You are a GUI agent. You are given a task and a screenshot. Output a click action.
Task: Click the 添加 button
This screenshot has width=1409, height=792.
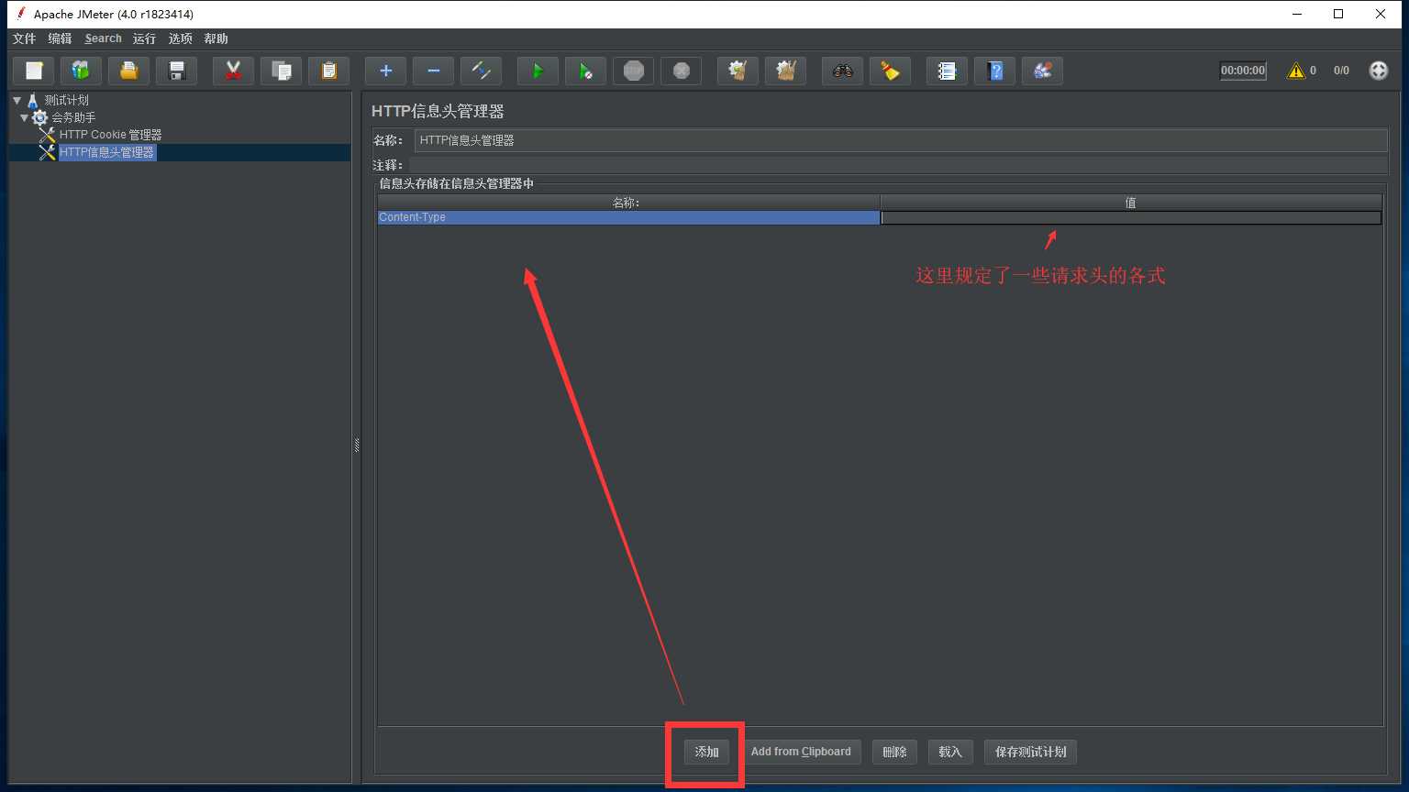706,752
